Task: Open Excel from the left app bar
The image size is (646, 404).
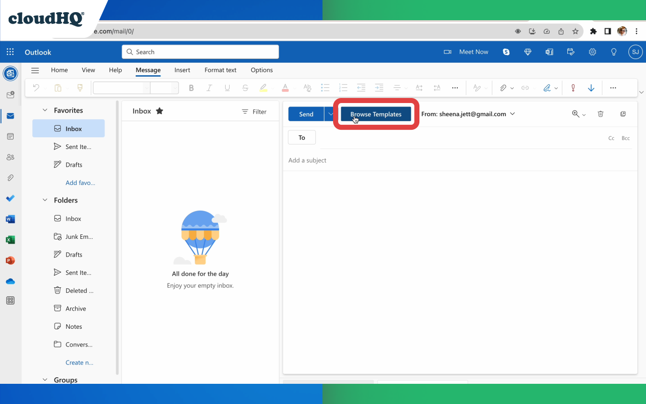Action: pos(10,239)
